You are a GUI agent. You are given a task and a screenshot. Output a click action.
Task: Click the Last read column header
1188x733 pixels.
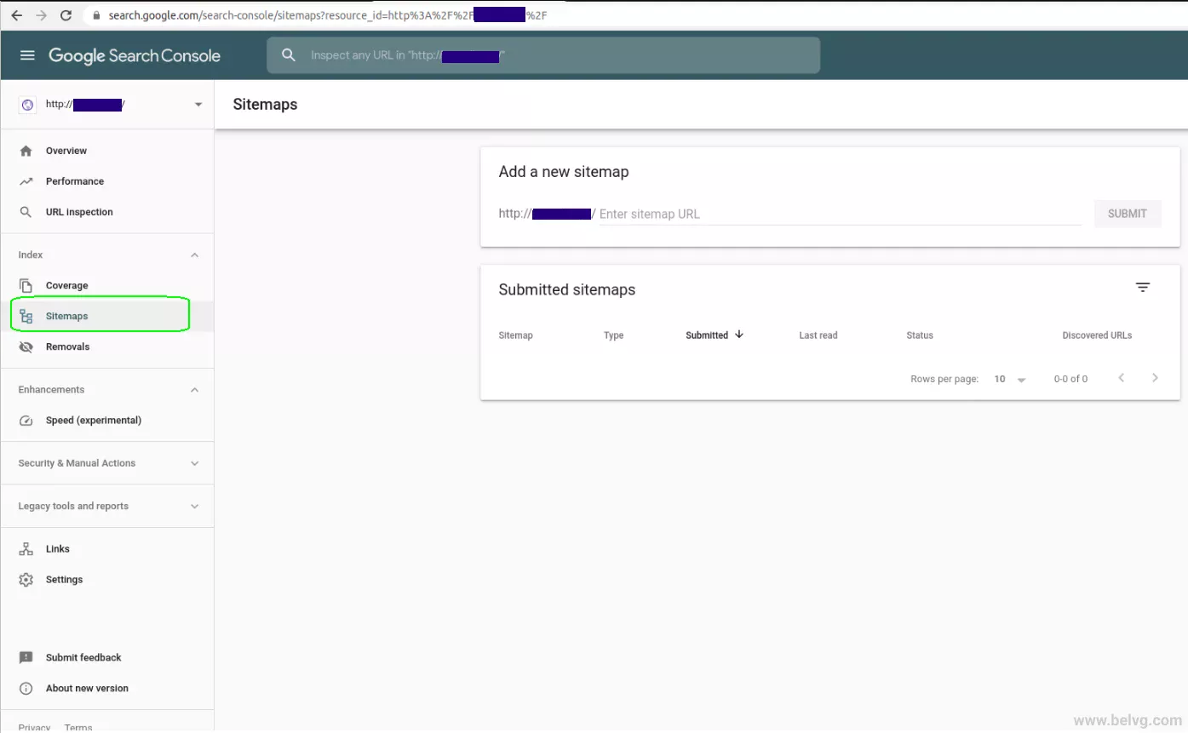coord(818,335)
